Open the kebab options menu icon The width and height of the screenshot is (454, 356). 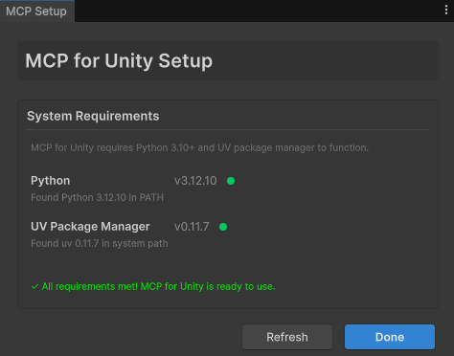pos(446,11)
